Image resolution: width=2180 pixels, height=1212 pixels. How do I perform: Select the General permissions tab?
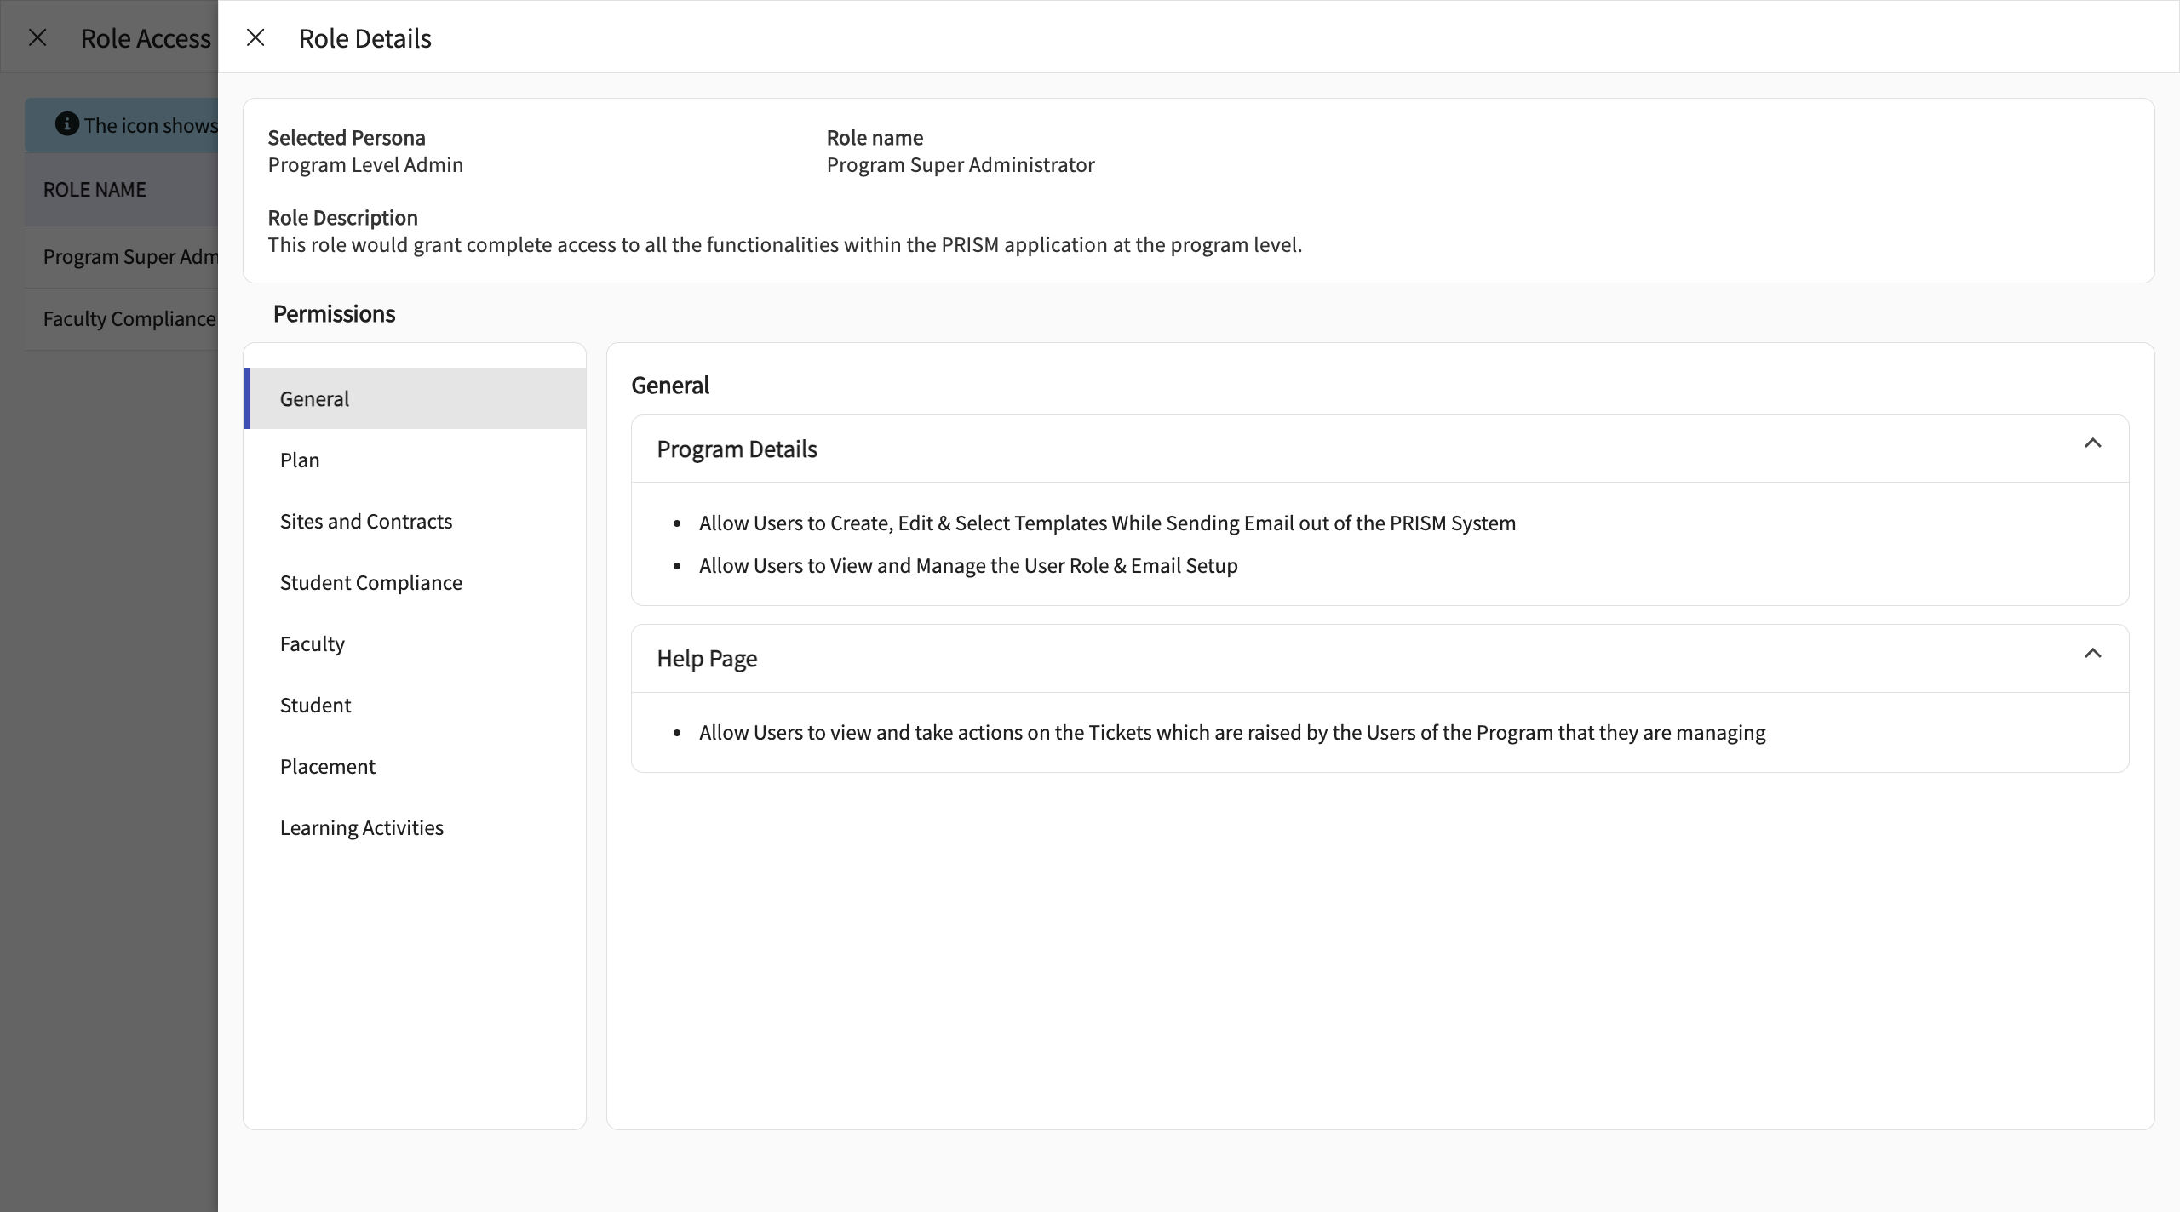pos(416,398)
